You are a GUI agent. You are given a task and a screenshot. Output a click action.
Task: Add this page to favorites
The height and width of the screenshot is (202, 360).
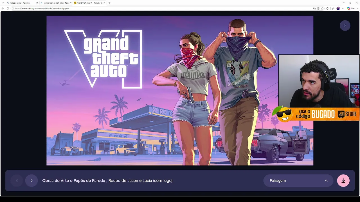coord(323,8)
